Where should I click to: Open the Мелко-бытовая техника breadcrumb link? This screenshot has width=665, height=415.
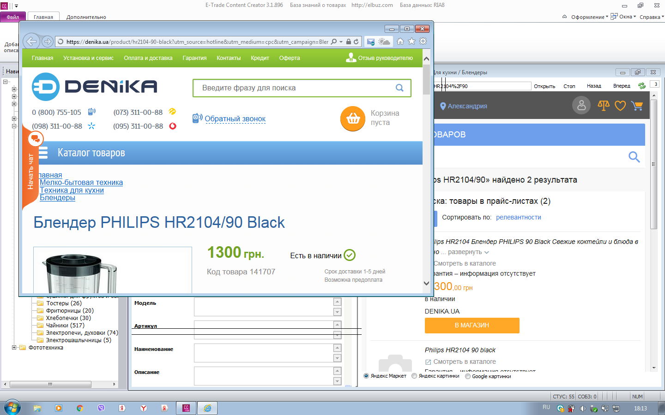tap(81, 183)
